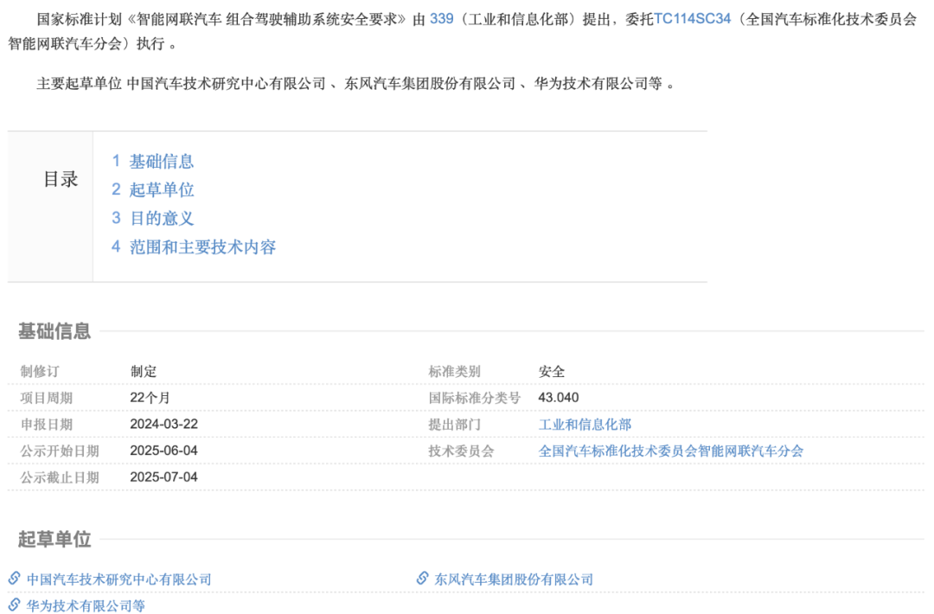Click the 起草单位 section heading
This screenshot has height=614, width=934.
(54, 540)
